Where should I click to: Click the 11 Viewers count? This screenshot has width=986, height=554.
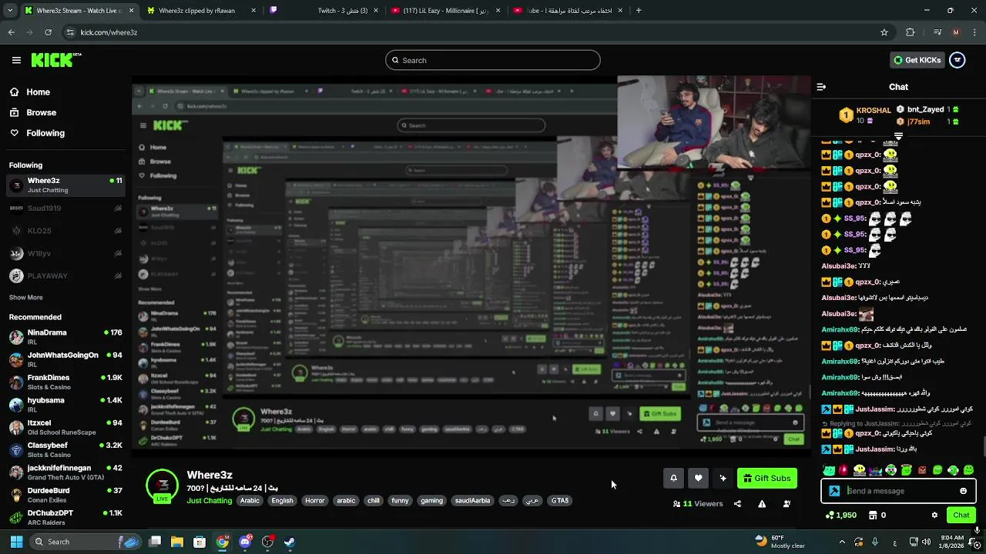[x=698, y=504]
